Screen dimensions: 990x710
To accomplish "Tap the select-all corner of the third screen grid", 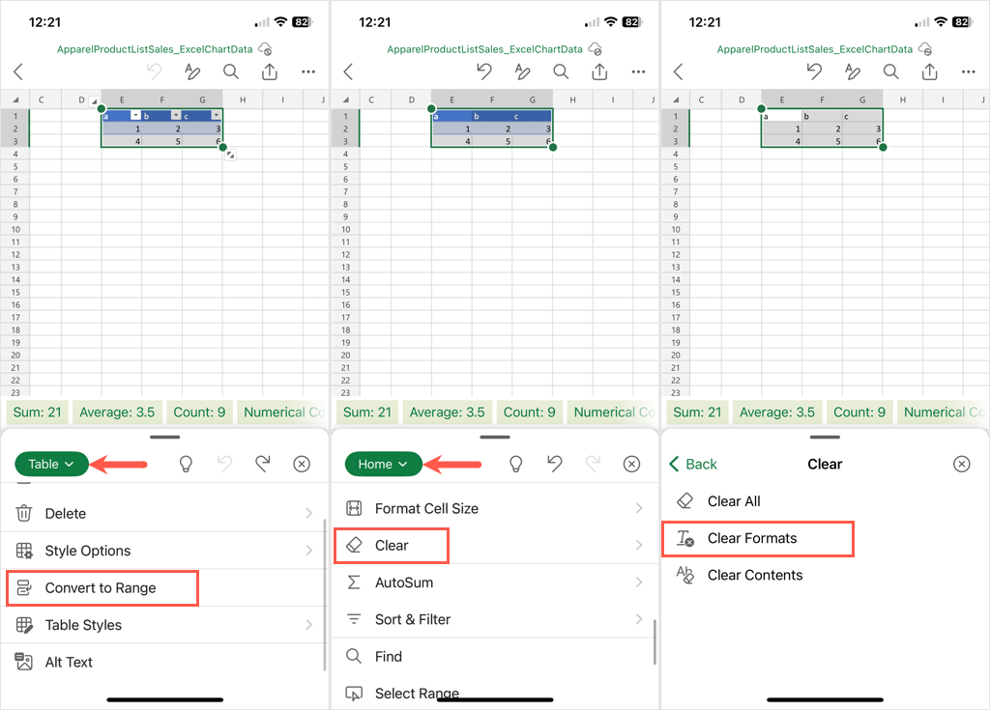I will (x=676, y=99).
